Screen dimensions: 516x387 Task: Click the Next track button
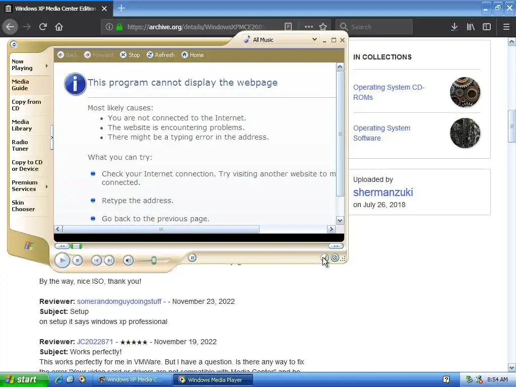[109, 261]
